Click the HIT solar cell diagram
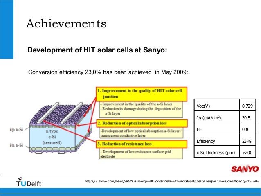Screen dimensions: 261x196 coord(61,128)
